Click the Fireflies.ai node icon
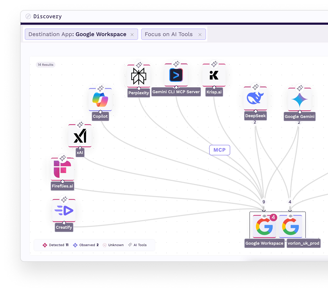Image resolution: width=328 pixels, height=292 pixels. coord(62,169)
